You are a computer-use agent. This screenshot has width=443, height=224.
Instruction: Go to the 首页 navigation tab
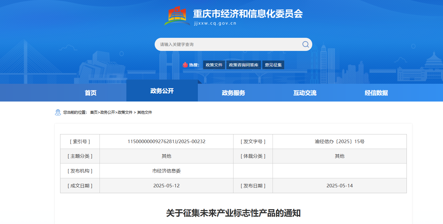click(90, 93)
